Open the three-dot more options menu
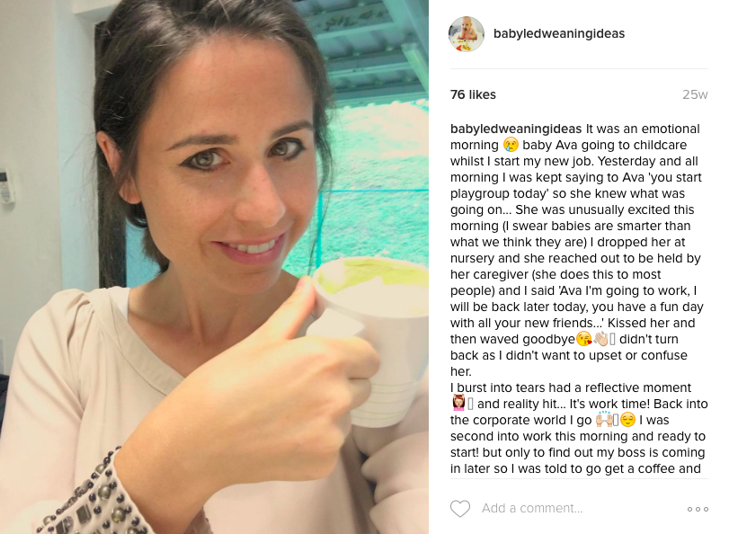Image resolution: width=729 pixels, height=534 pixels. [698, 510]
